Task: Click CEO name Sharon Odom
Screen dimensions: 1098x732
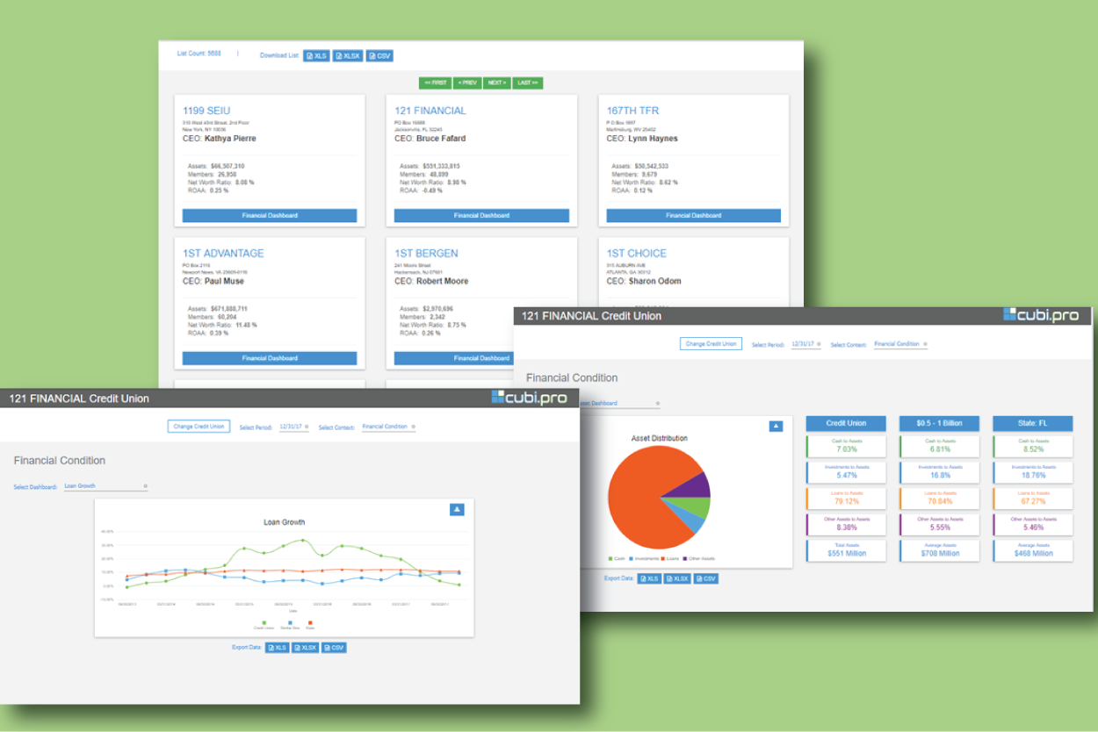Action: [654, 282]
